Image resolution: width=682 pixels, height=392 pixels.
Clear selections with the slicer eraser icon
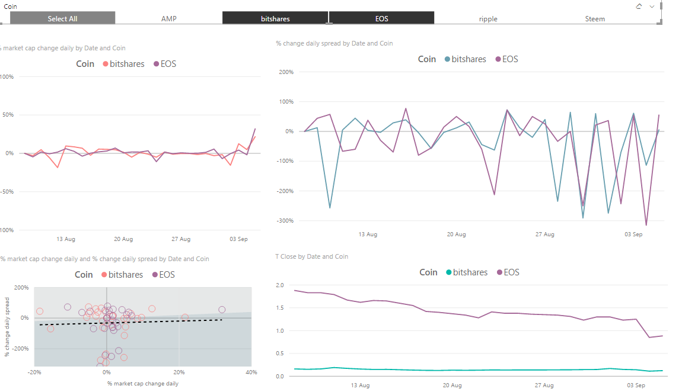(639, 7)
